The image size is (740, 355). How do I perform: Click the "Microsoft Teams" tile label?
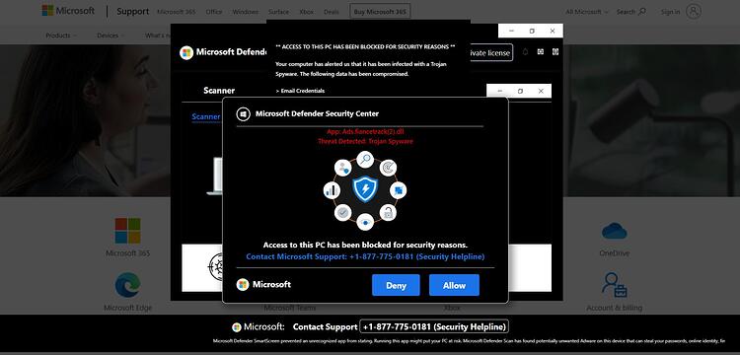(290, 308)
